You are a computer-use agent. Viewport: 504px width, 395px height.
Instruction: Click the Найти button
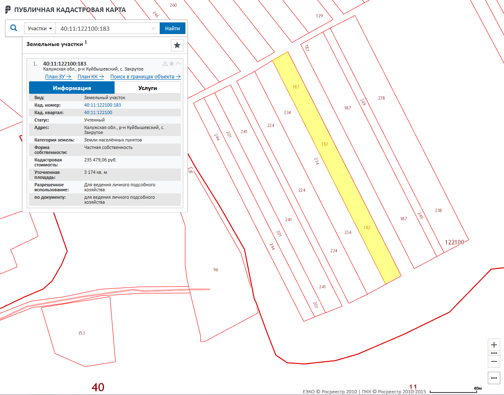click(173, 29)
